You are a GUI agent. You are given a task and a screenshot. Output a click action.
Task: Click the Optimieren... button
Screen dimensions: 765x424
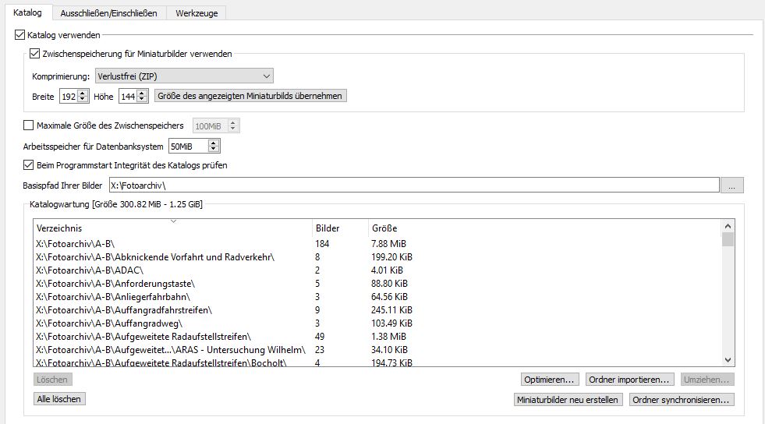[551, 380]
